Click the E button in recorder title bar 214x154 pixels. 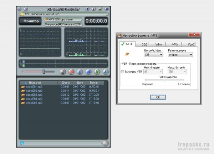click(x=19, y=9)
